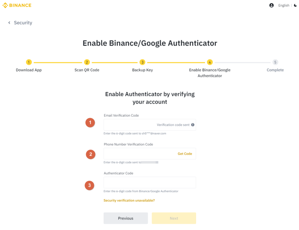Viewport: 299px width, 230px height.
Task: Click the Binance logo
Action: click(x=17, y=5)
